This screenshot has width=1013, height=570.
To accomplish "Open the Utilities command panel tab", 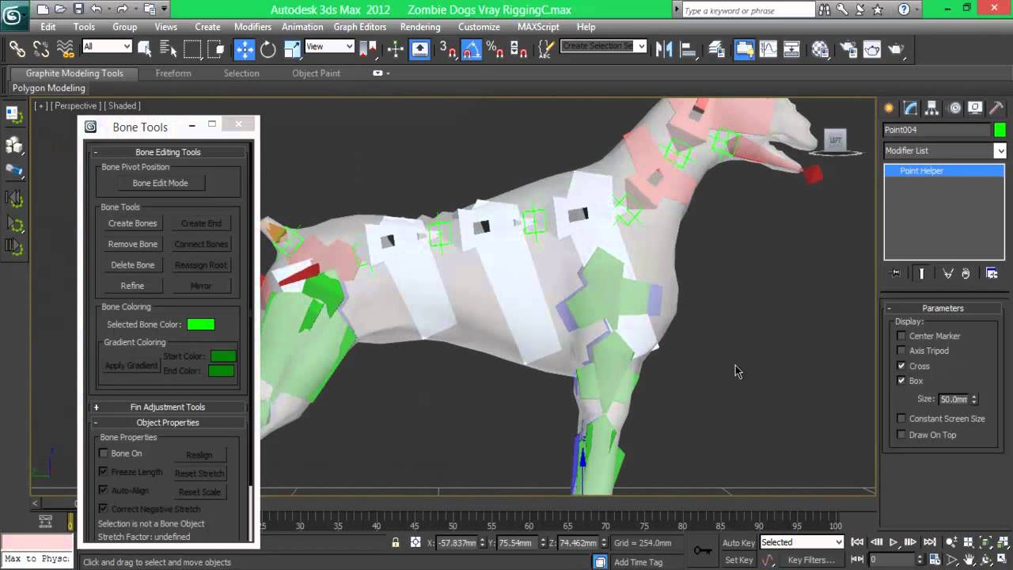I will pos(996,108).
